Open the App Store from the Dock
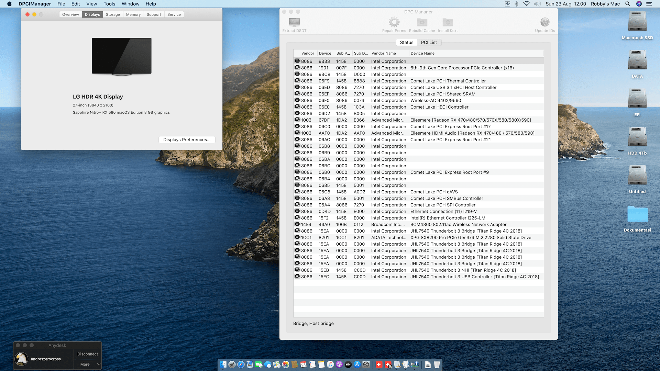The height and width of the screenshot is (371, 660). (357, 364)
